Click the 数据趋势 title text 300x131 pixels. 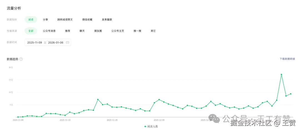pyautogui.click(x=12, y=59)
